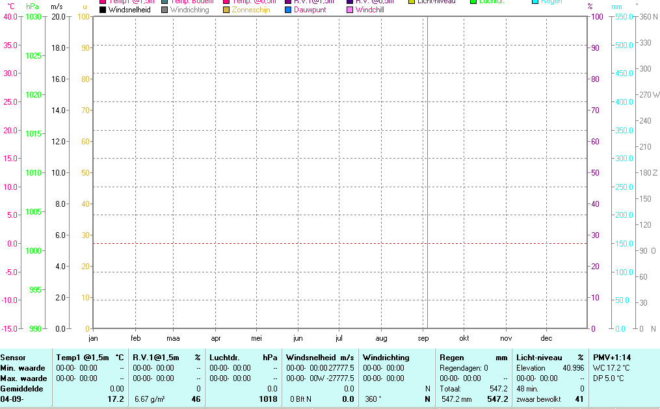Image resolution: width=660 pixels, height=409 pixels.
Task: Select the Windsnelheid m/s panel header
Action: (320, 357)
